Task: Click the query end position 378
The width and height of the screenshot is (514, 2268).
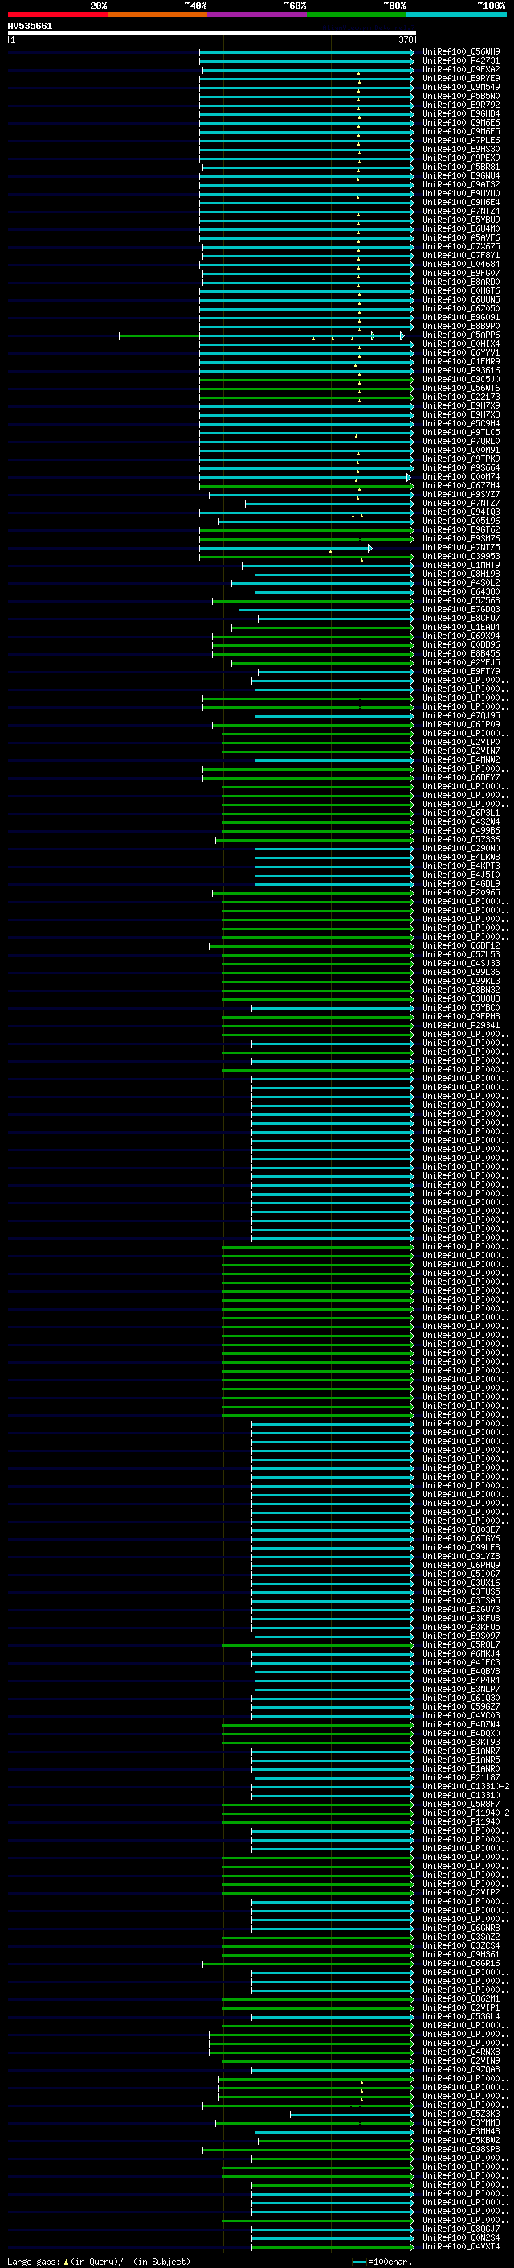Action: pos(405,39)
